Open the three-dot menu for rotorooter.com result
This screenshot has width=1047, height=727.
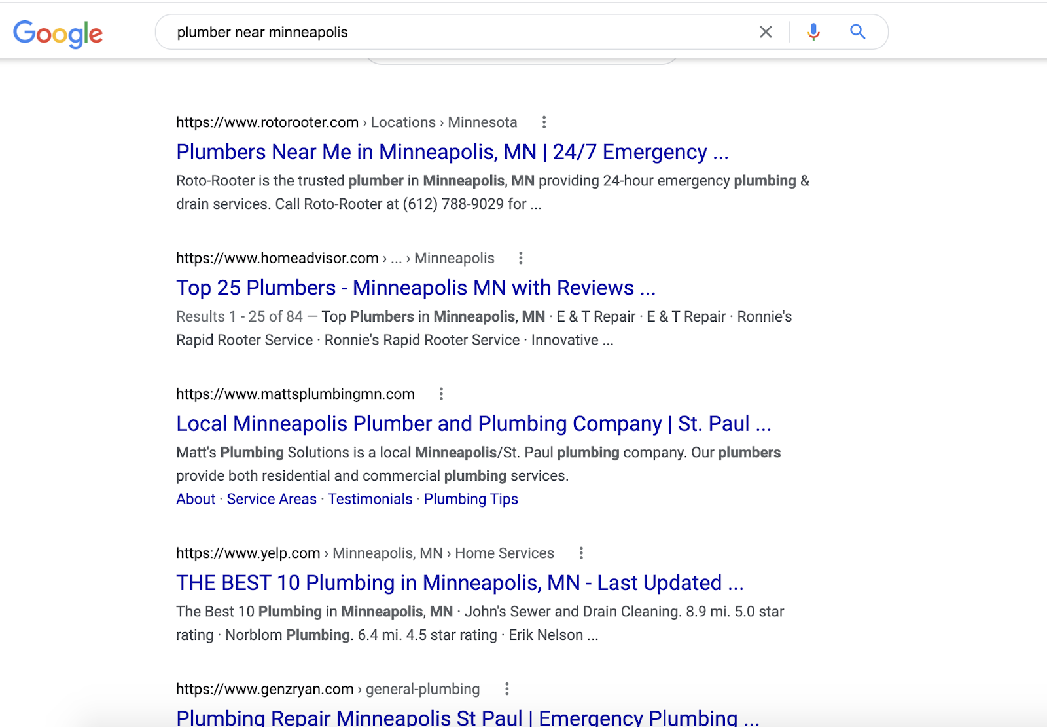pyautogui.click(x=544, y=122)
